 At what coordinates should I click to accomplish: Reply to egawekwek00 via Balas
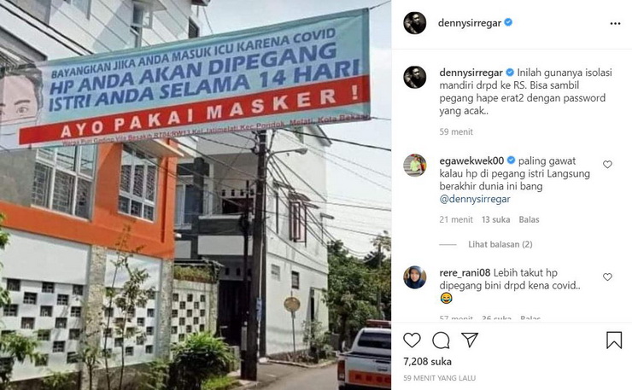tap(529, 219)
